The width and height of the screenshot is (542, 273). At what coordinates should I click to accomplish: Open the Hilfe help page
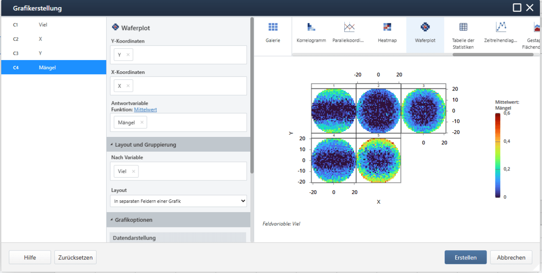point(30,257)
